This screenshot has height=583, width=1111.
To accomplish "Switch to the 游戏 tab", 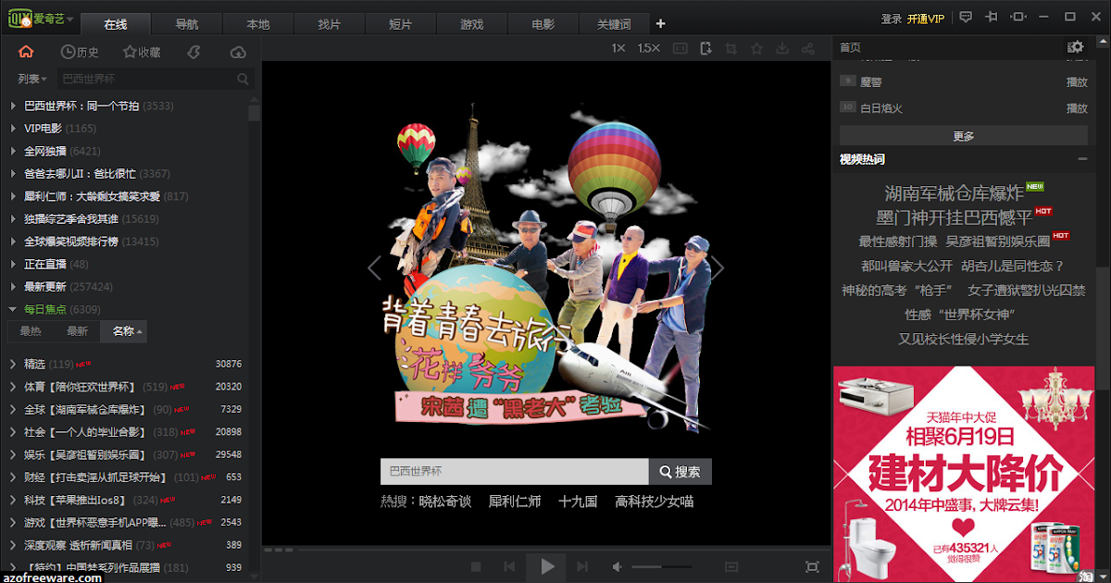I will [472, 24].
